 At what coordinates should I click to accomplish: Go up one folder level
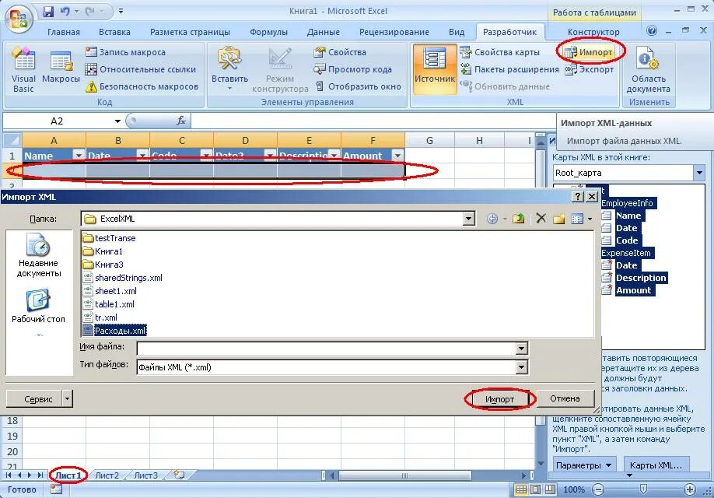pos(518,219)
